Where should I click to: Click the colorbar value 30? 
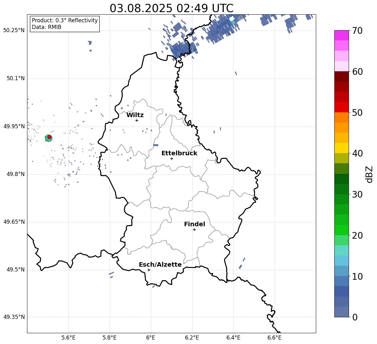357,194
